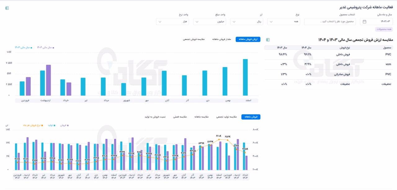The width and height of the screenshot is (397, 190).
Task: Open the واحد نرخ dropdown showing هزار
Action: click(x=172, y=22)
